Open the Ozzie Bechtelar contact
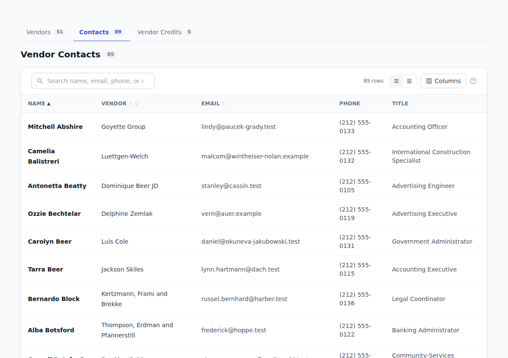This screenshot has height=358, width=508. pyautogui.click(x=54, y=214)
